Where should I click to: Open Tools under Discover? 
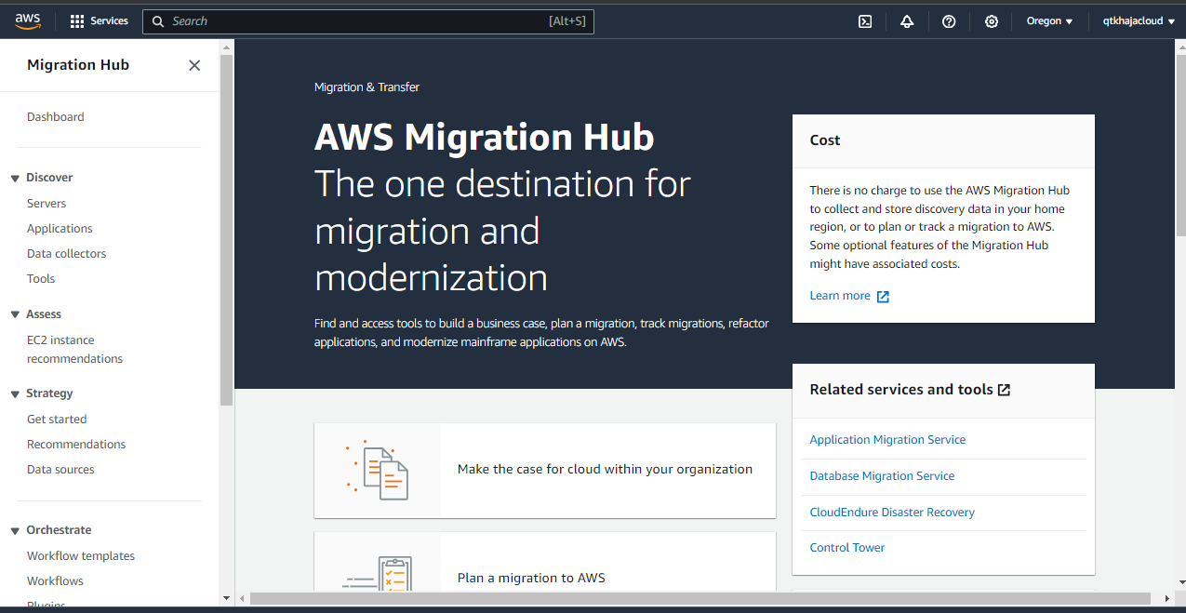click(41, 279)
